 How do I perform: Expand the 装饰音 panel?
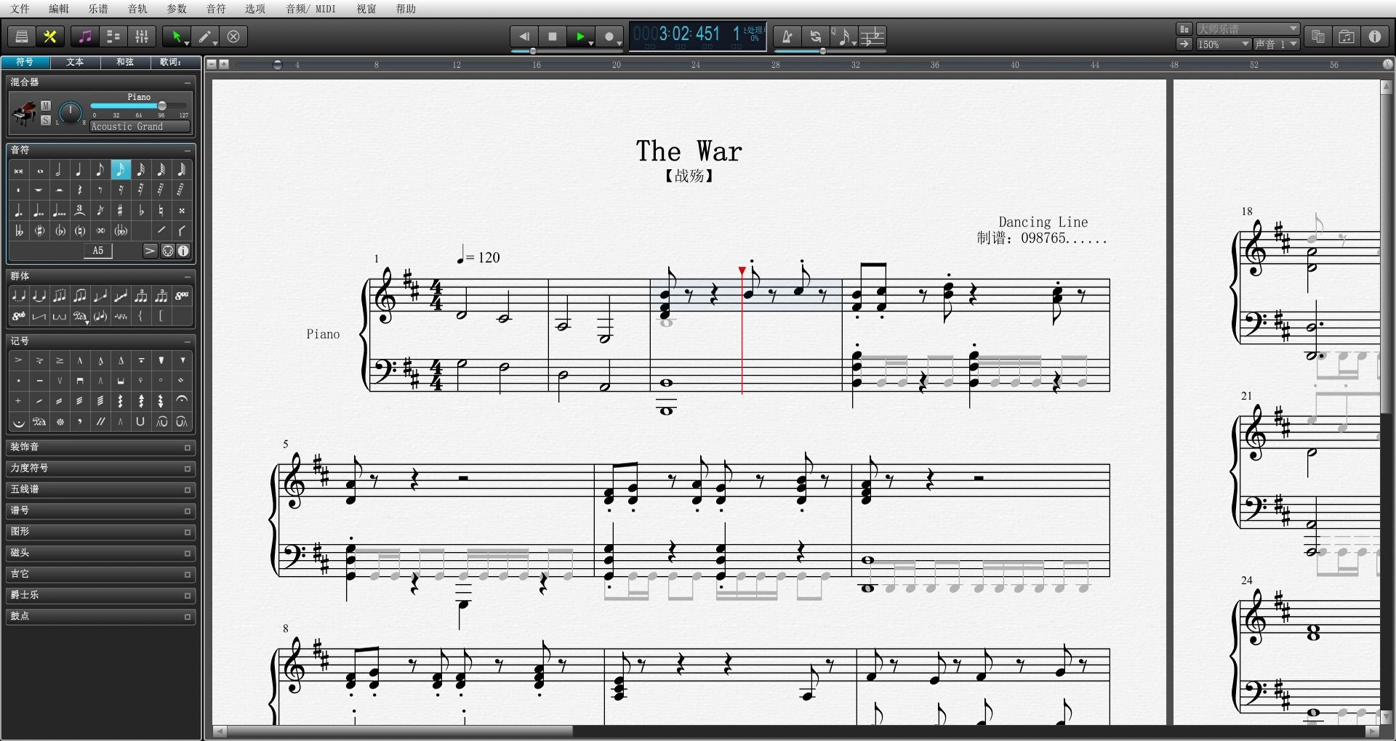[100, 448]
